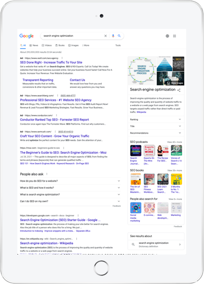Open Social media marketing related search
The height and width of the screenshot is (284, 204).
136,208
